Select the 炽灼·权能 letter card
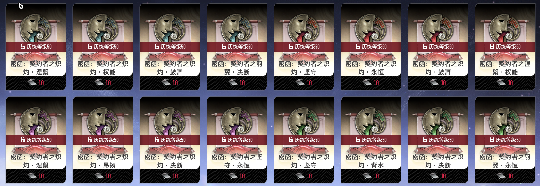The width and height of the screenshot is (540, 186). 103,47
